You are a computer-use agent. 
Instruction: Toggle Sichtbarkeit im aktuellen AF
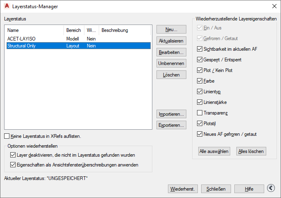(x=199, y=49)
